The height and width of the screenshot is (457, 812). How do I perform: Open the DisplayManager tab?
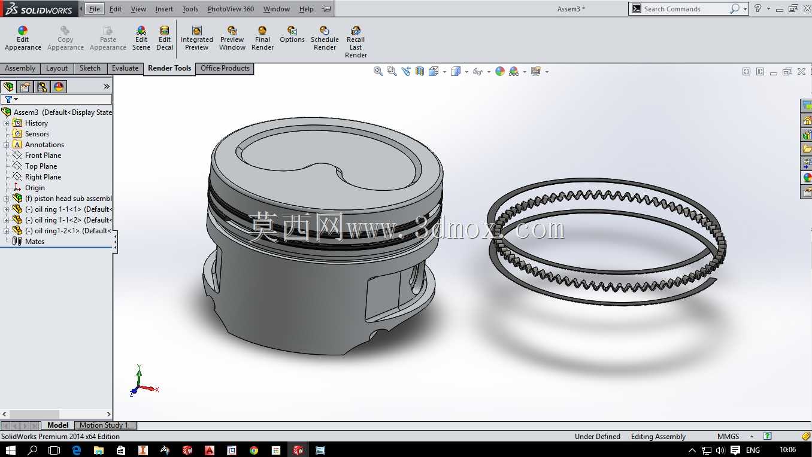[x=59, y=87]
